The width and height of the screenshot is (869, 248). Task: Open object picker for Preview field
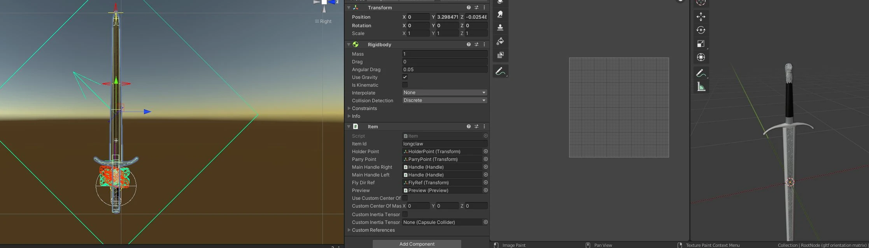click(485, 190)
